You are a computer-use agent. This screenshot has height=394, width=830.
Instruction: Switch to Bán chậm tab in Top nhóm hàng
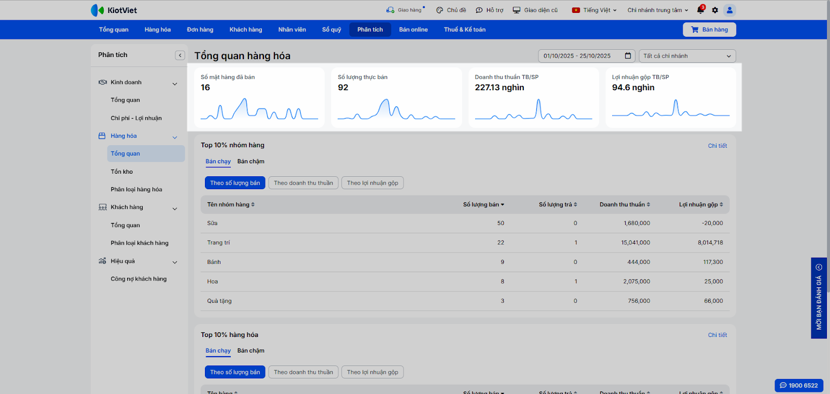click(x=251, y=162)
